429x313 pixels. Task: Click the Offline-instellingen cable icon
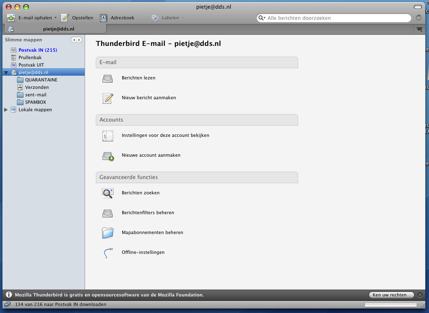(x=108, y=253)
